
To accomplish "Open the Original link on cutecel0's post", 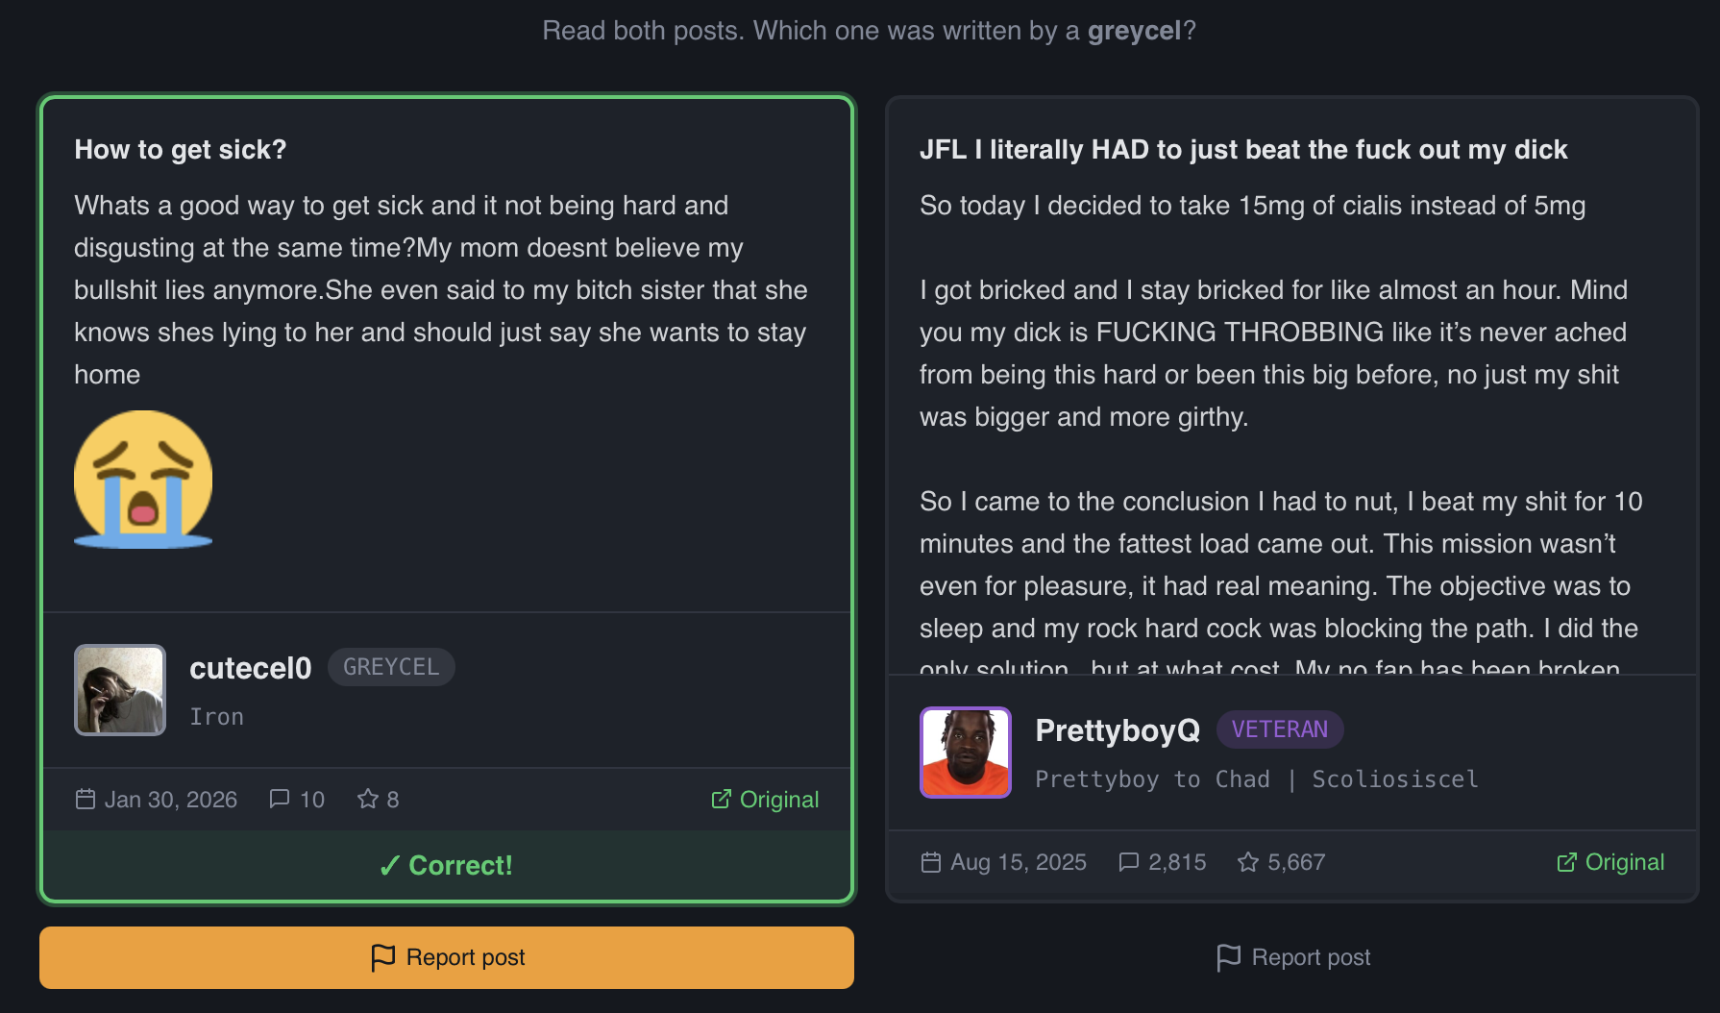I will click(765, 800).
